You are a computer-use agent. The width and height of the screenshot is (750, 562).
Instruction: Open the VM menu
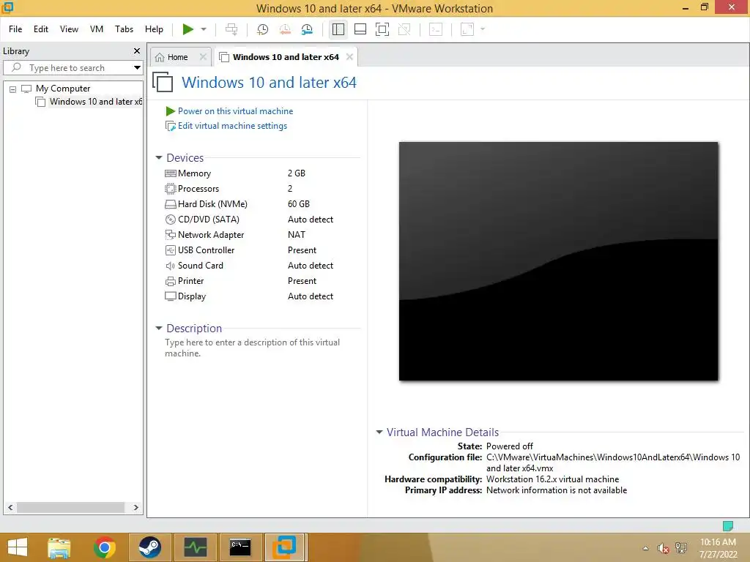(97, 29)
